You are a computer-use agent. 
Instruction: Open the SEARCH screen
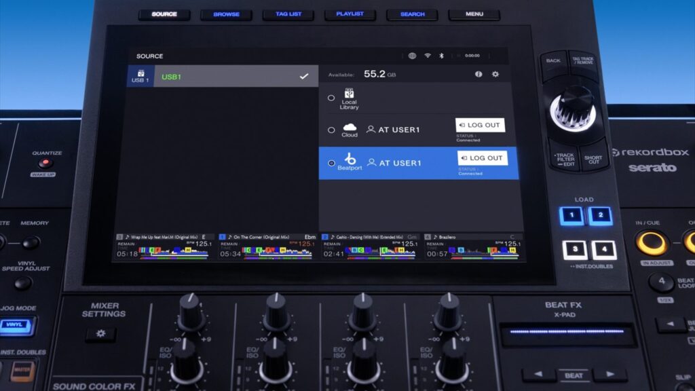tap(411, 13)
